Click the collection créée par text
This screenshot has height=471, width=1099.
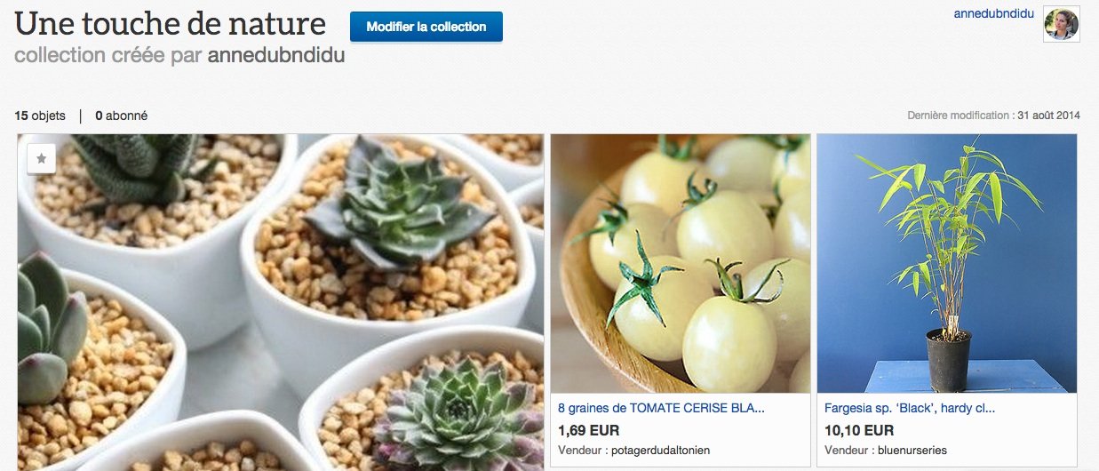pyautogui.click(x=108, y=55)
